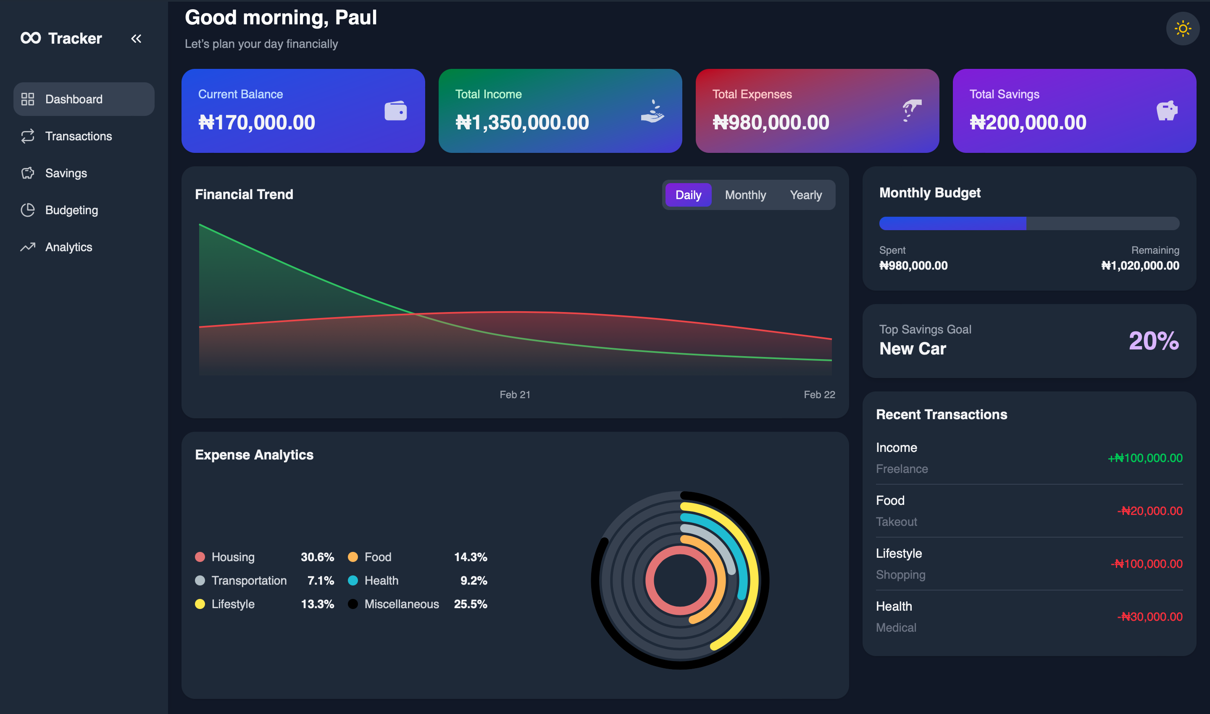Click the piggy bank icon on Total Savings card

[x=1167, y=110]
